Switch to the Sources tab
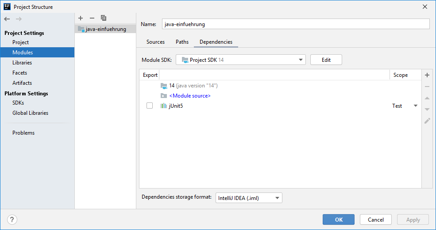The height and width of the screenshot is (230, 436). pyautogui.click(x=155, y=42)
